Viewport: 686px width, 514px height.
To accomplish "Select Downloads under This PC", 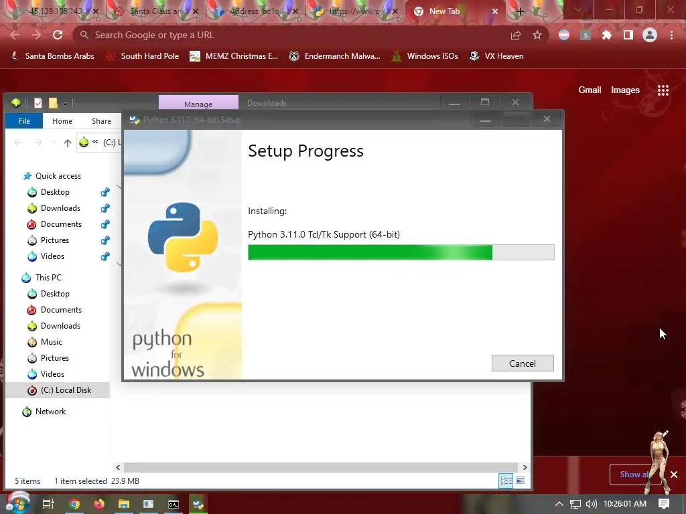I will point(60,326).
